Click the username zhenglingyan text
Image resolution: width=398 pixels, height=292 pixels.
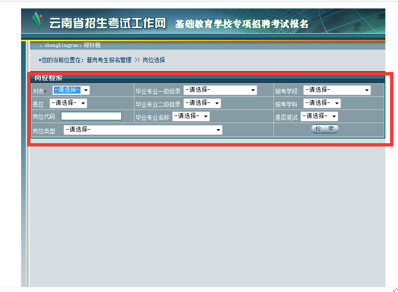pyautogui.click(x=62, y=45)
